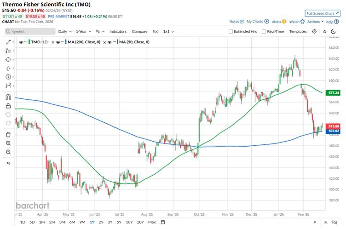The height and width of the screenshot is (229, 346).
Task: Click the zoom in magnifier icon
Action: click(8, 143)
